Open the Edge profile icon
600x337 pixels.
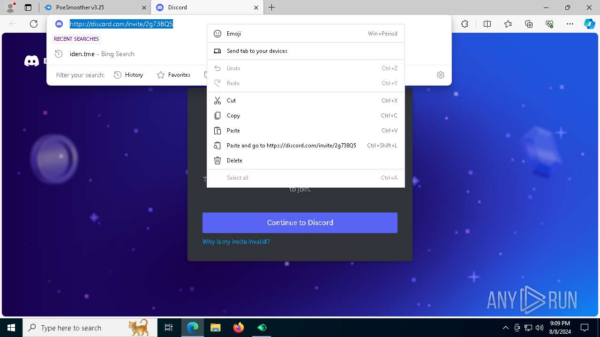10,7
